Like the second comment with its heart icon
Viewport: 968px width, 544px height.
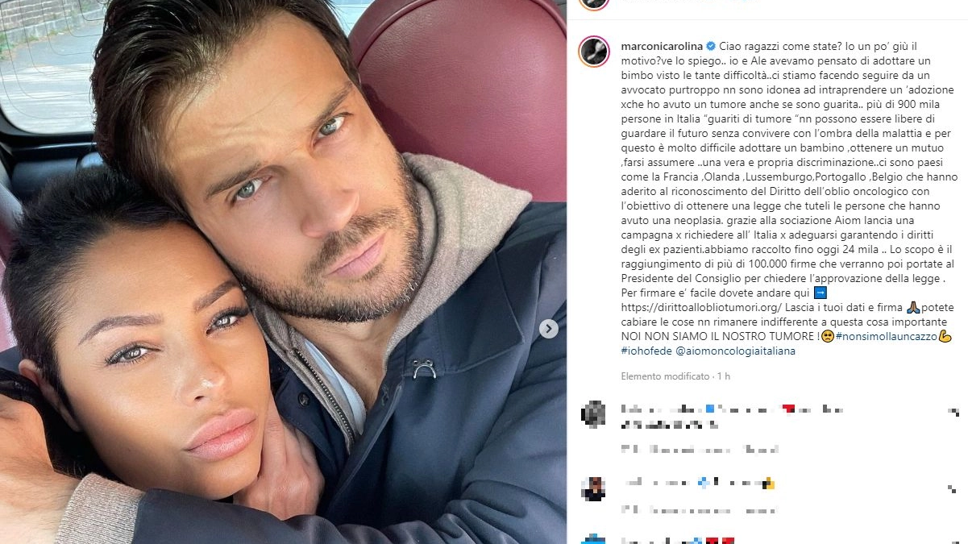pos(955,488)
